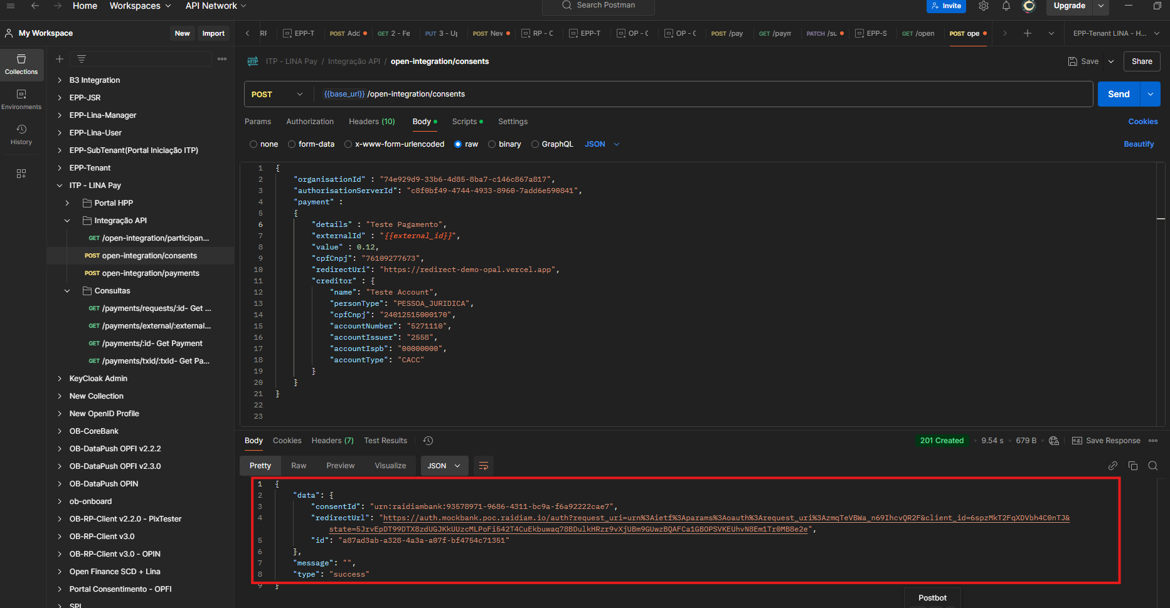
Task: Change HTTP method from POST dropdown
Action: (277, 94)
